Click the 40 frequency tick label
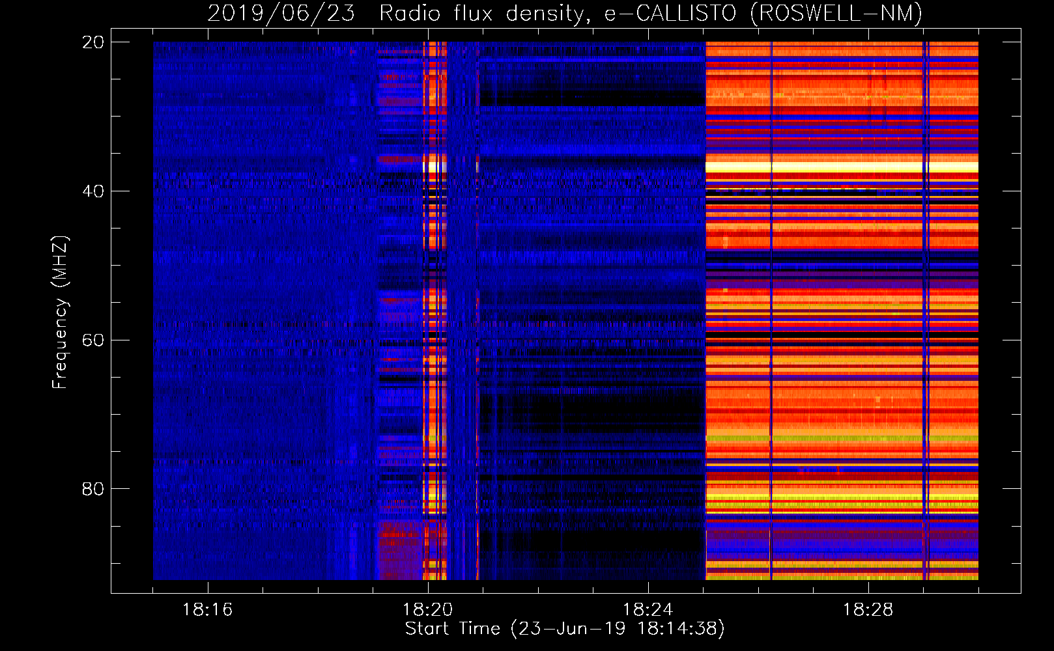Screen dimensions: 1054x651 coord(93,191)
